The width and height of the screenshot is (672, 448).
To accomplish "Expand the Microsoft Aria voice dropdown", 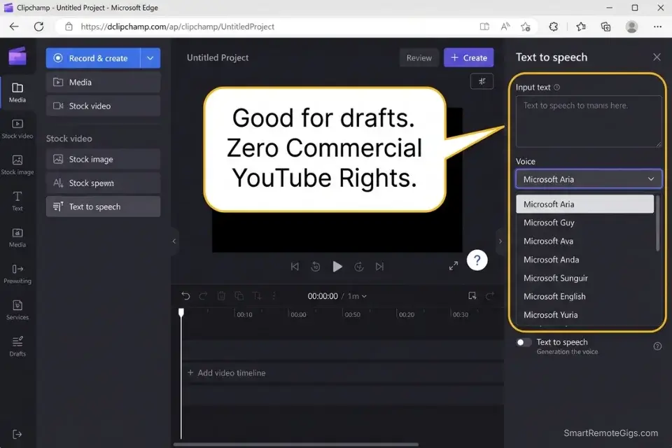I will point(589,179).
